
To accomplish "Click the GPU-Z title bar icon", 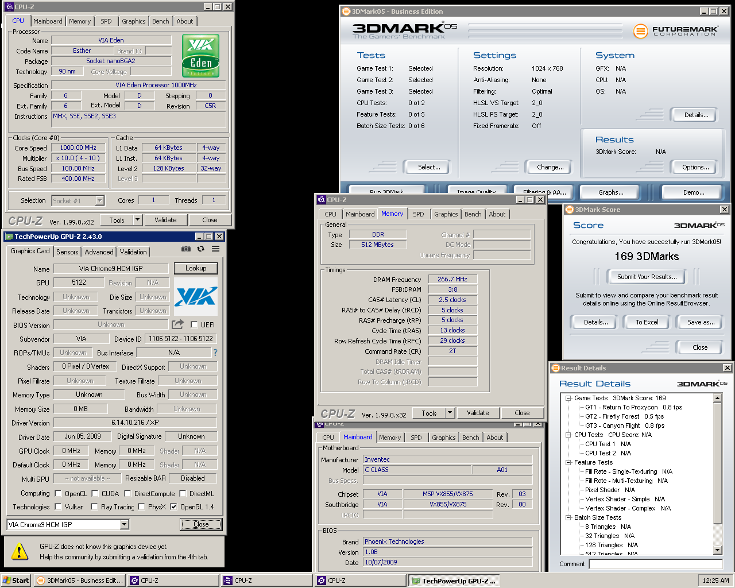I will click(9, 236).
